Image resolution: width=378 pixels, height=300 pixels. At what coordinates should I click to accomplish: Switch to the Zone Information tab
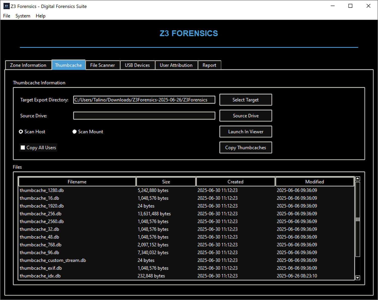(x=28, y=65)
